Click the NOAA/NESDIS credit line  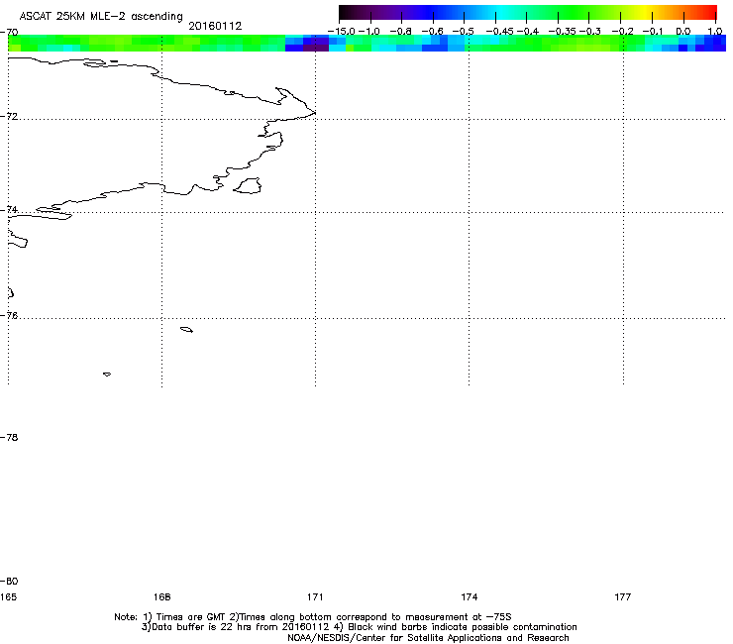(428, 638)
